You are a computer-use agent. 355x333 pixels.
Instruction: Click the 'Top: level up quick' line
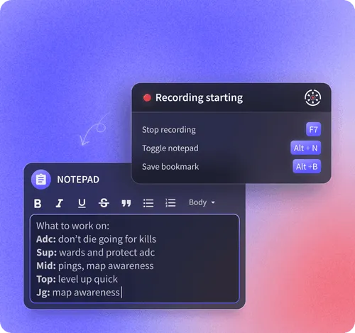pos(77,279)
